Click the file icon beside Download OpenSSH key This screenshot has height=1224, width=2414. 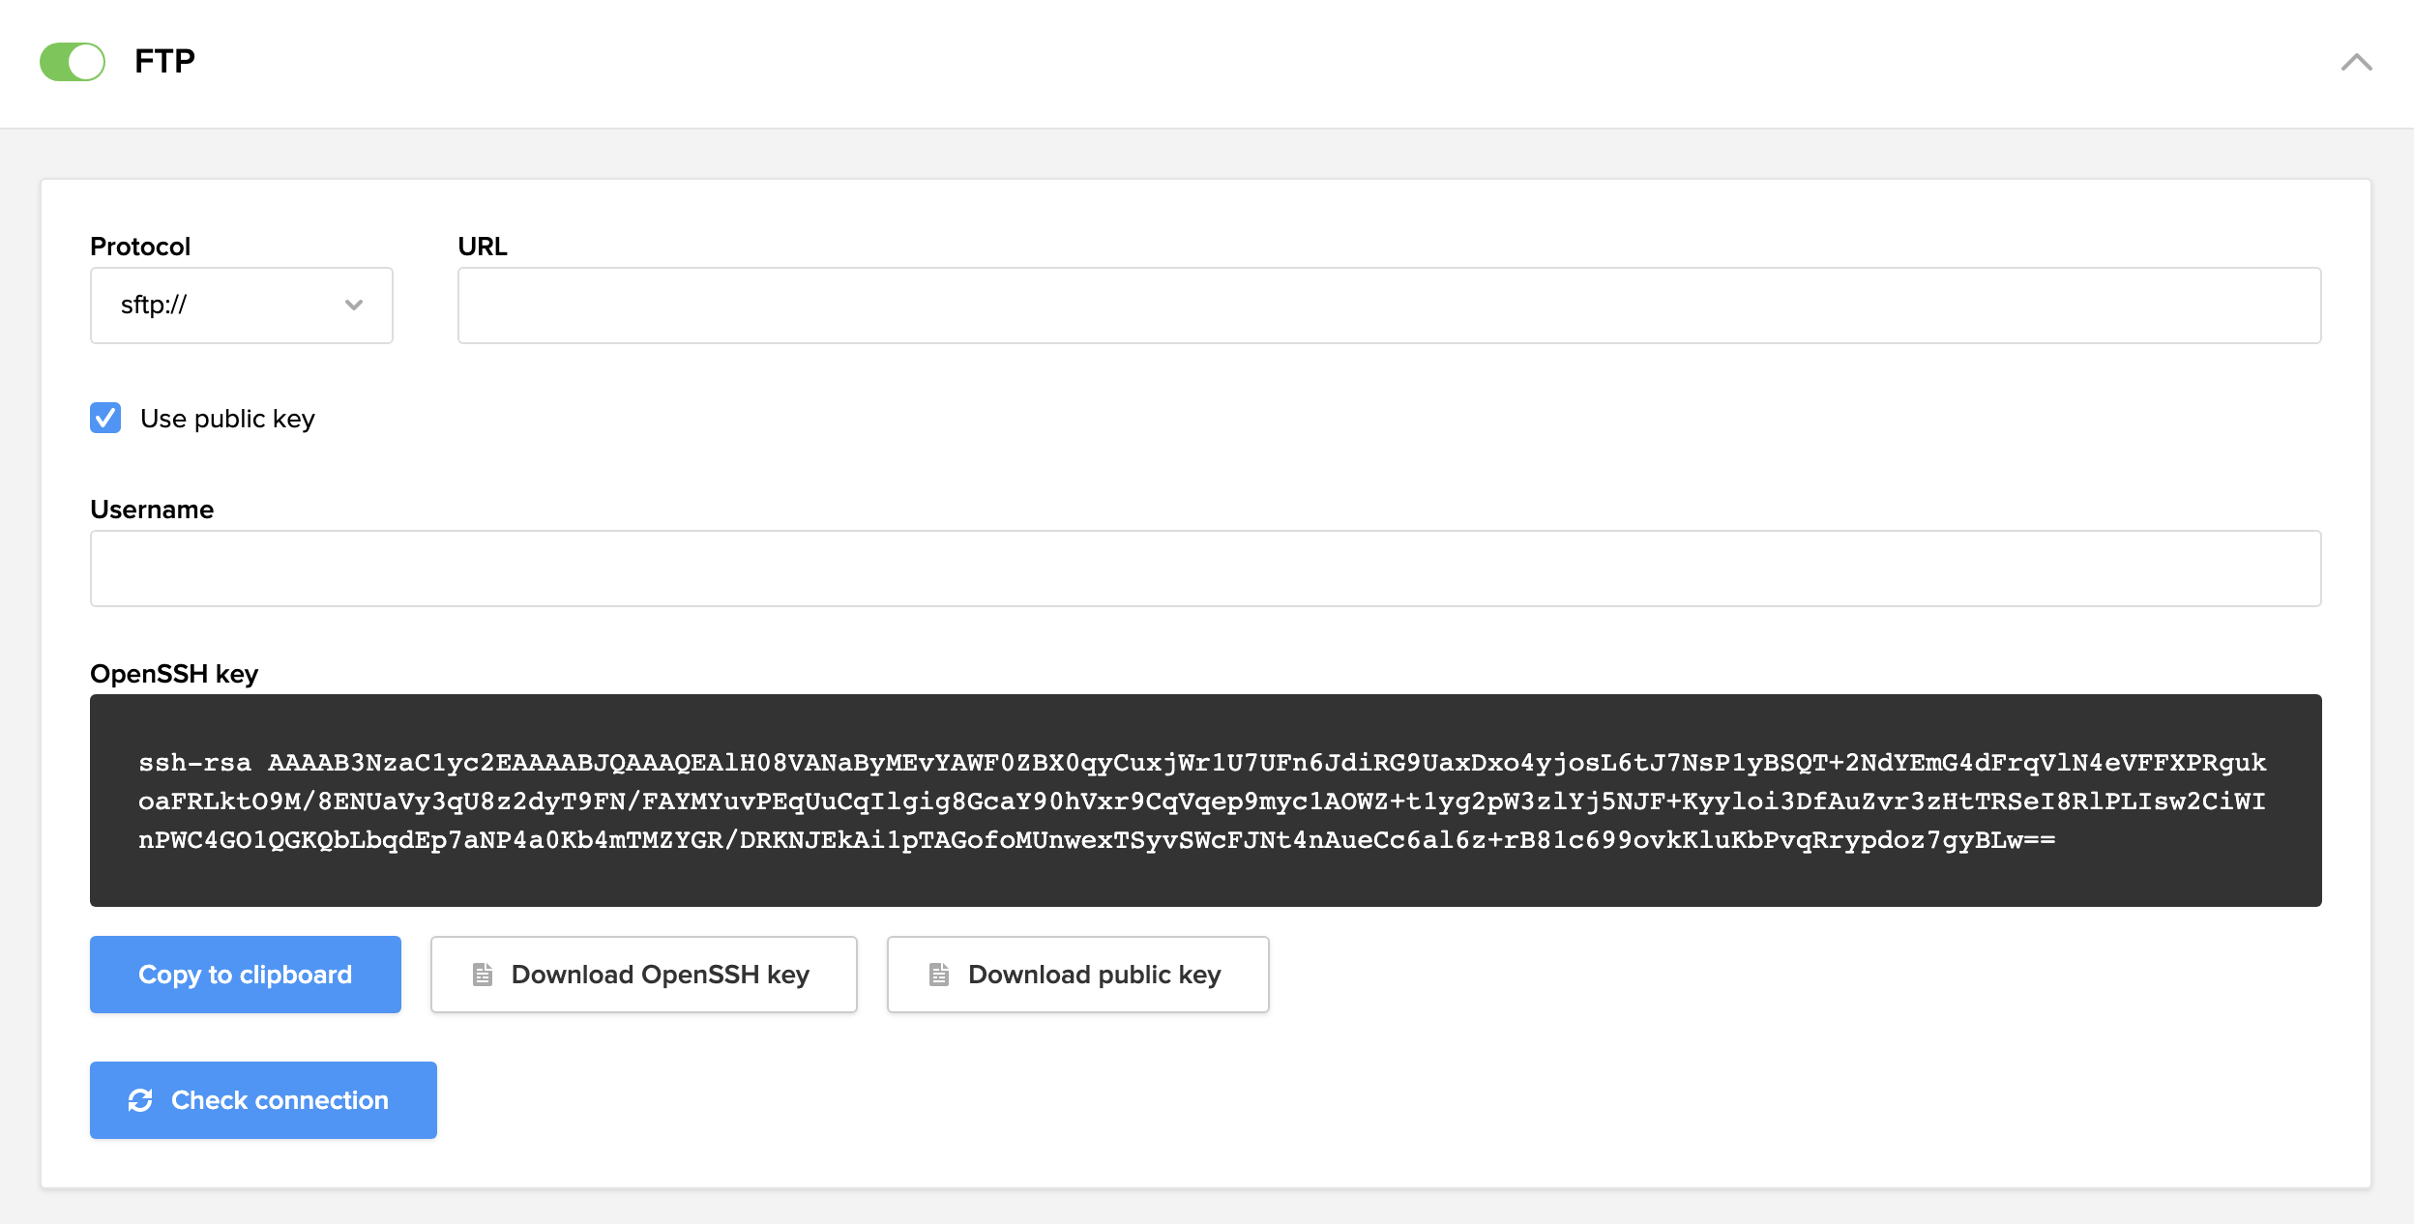coord(483,975)
